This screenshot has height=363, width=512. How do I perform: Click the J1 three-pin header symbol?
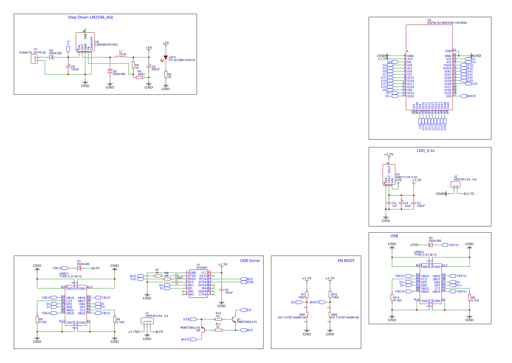pos(147,321)
